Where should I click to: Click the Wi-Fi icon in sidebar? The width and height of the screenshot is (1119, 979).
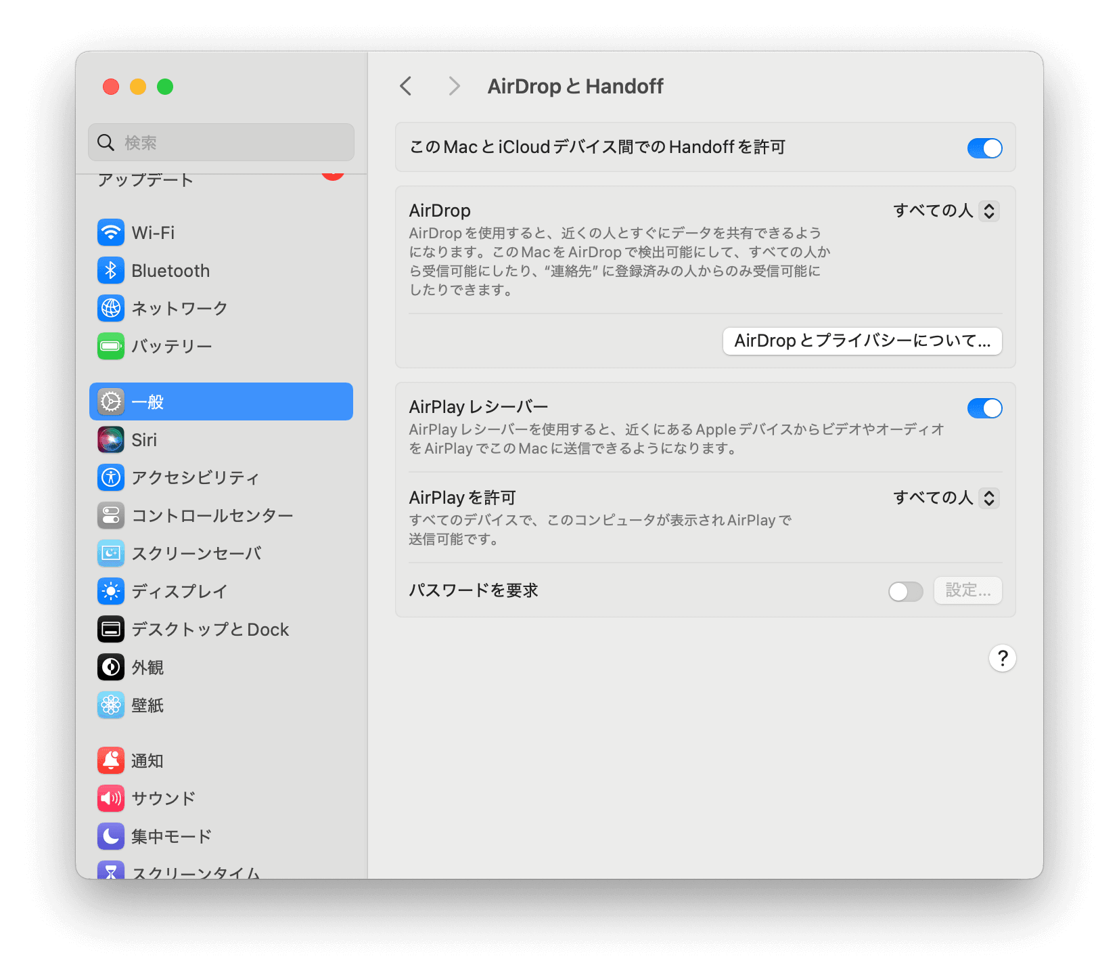point(111,233)
